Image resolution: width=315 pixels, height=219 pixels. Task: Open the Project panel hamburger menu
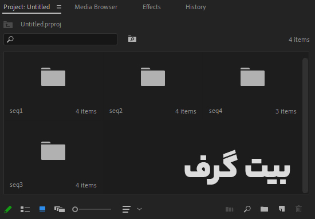(59, 7)
